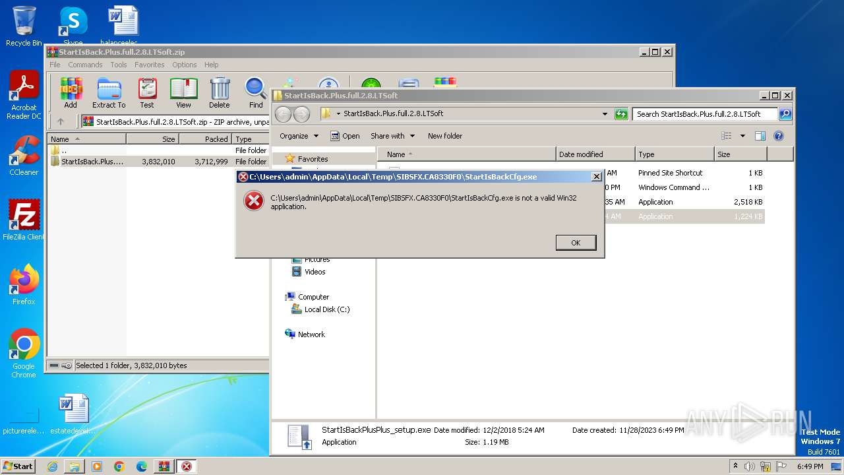Sort WinRAR list by Size column
Viewport: 844px width, 475px height.
152,139
